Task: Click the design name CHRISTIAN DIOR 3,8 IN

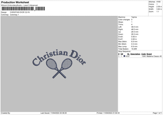Action: (x=20, y=12)
